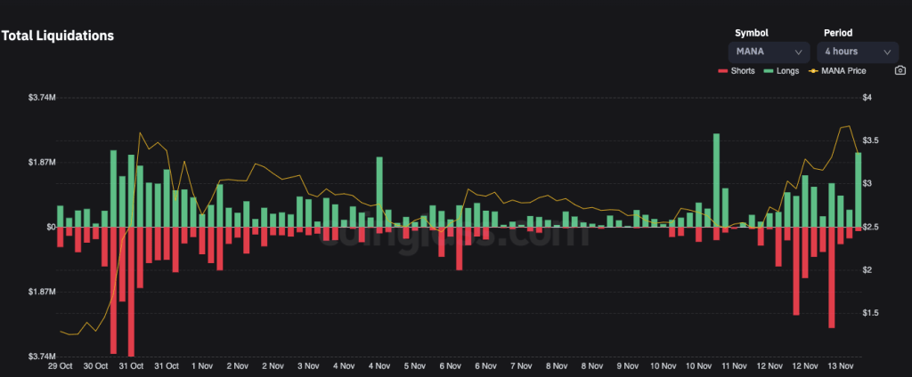Viewport: 912px width, 377px height.
Task: Expand the Period dropdown set to 4 hours
Action: (857, 52)
